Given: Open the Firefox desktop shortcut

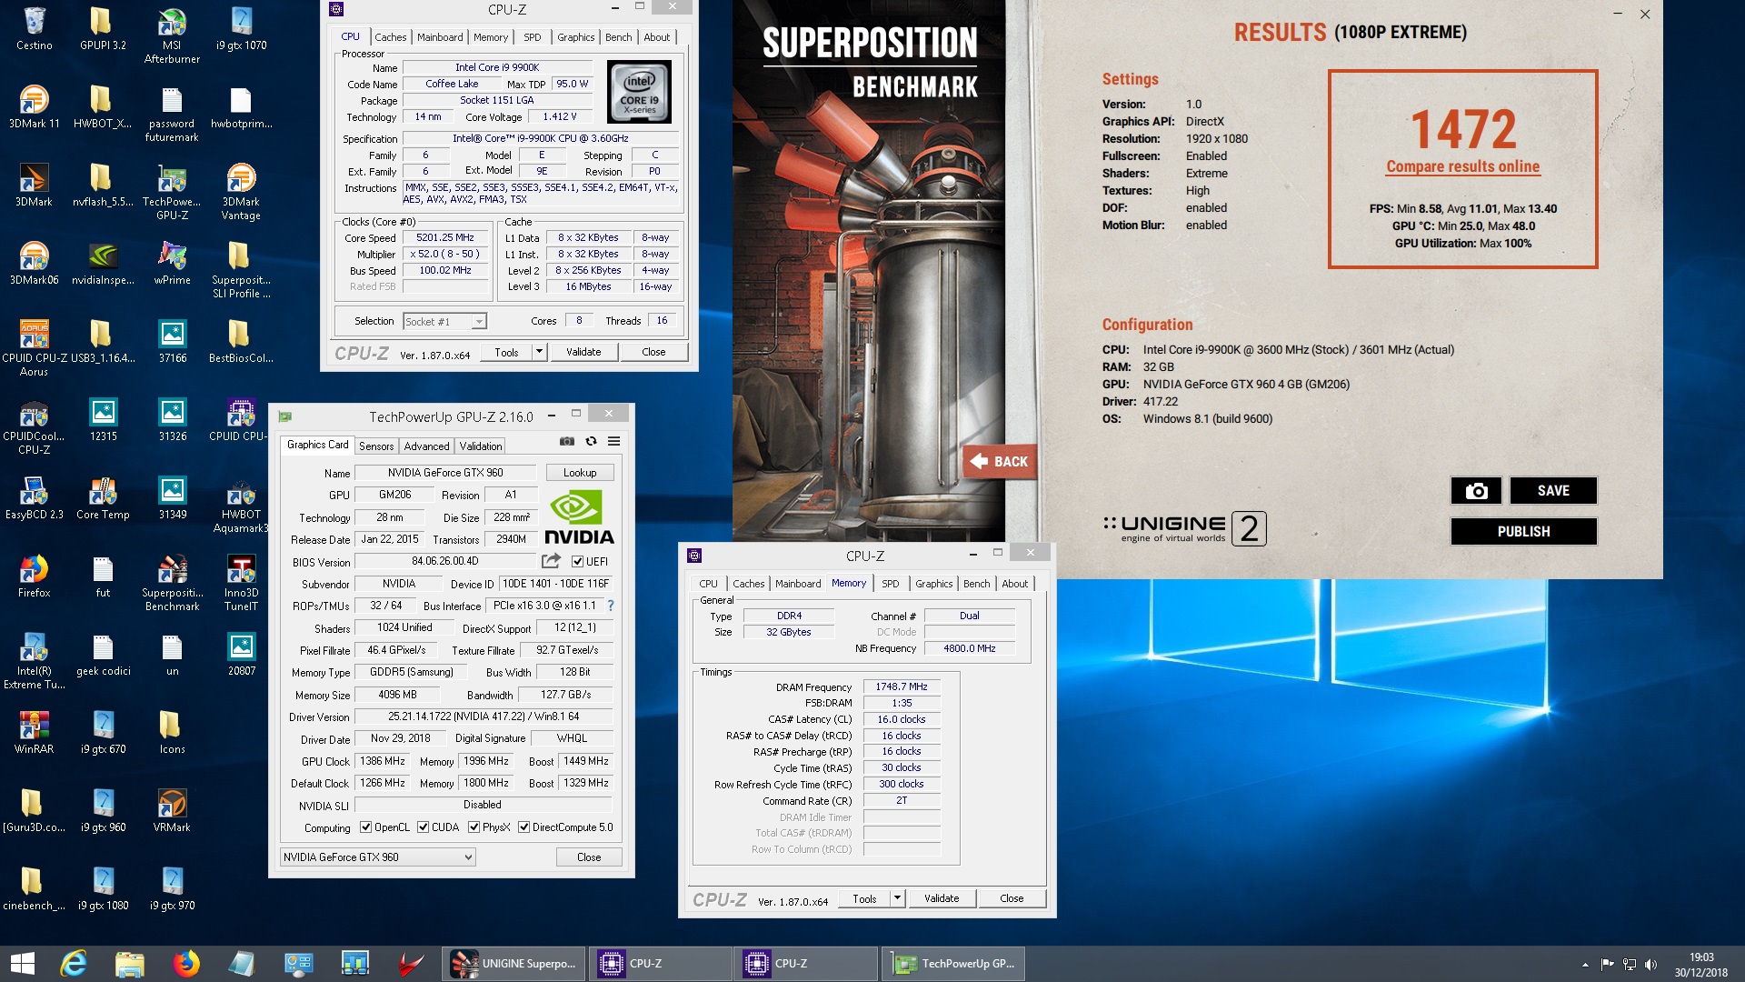Looking at the screenshot, I should [x=34, y=576].
